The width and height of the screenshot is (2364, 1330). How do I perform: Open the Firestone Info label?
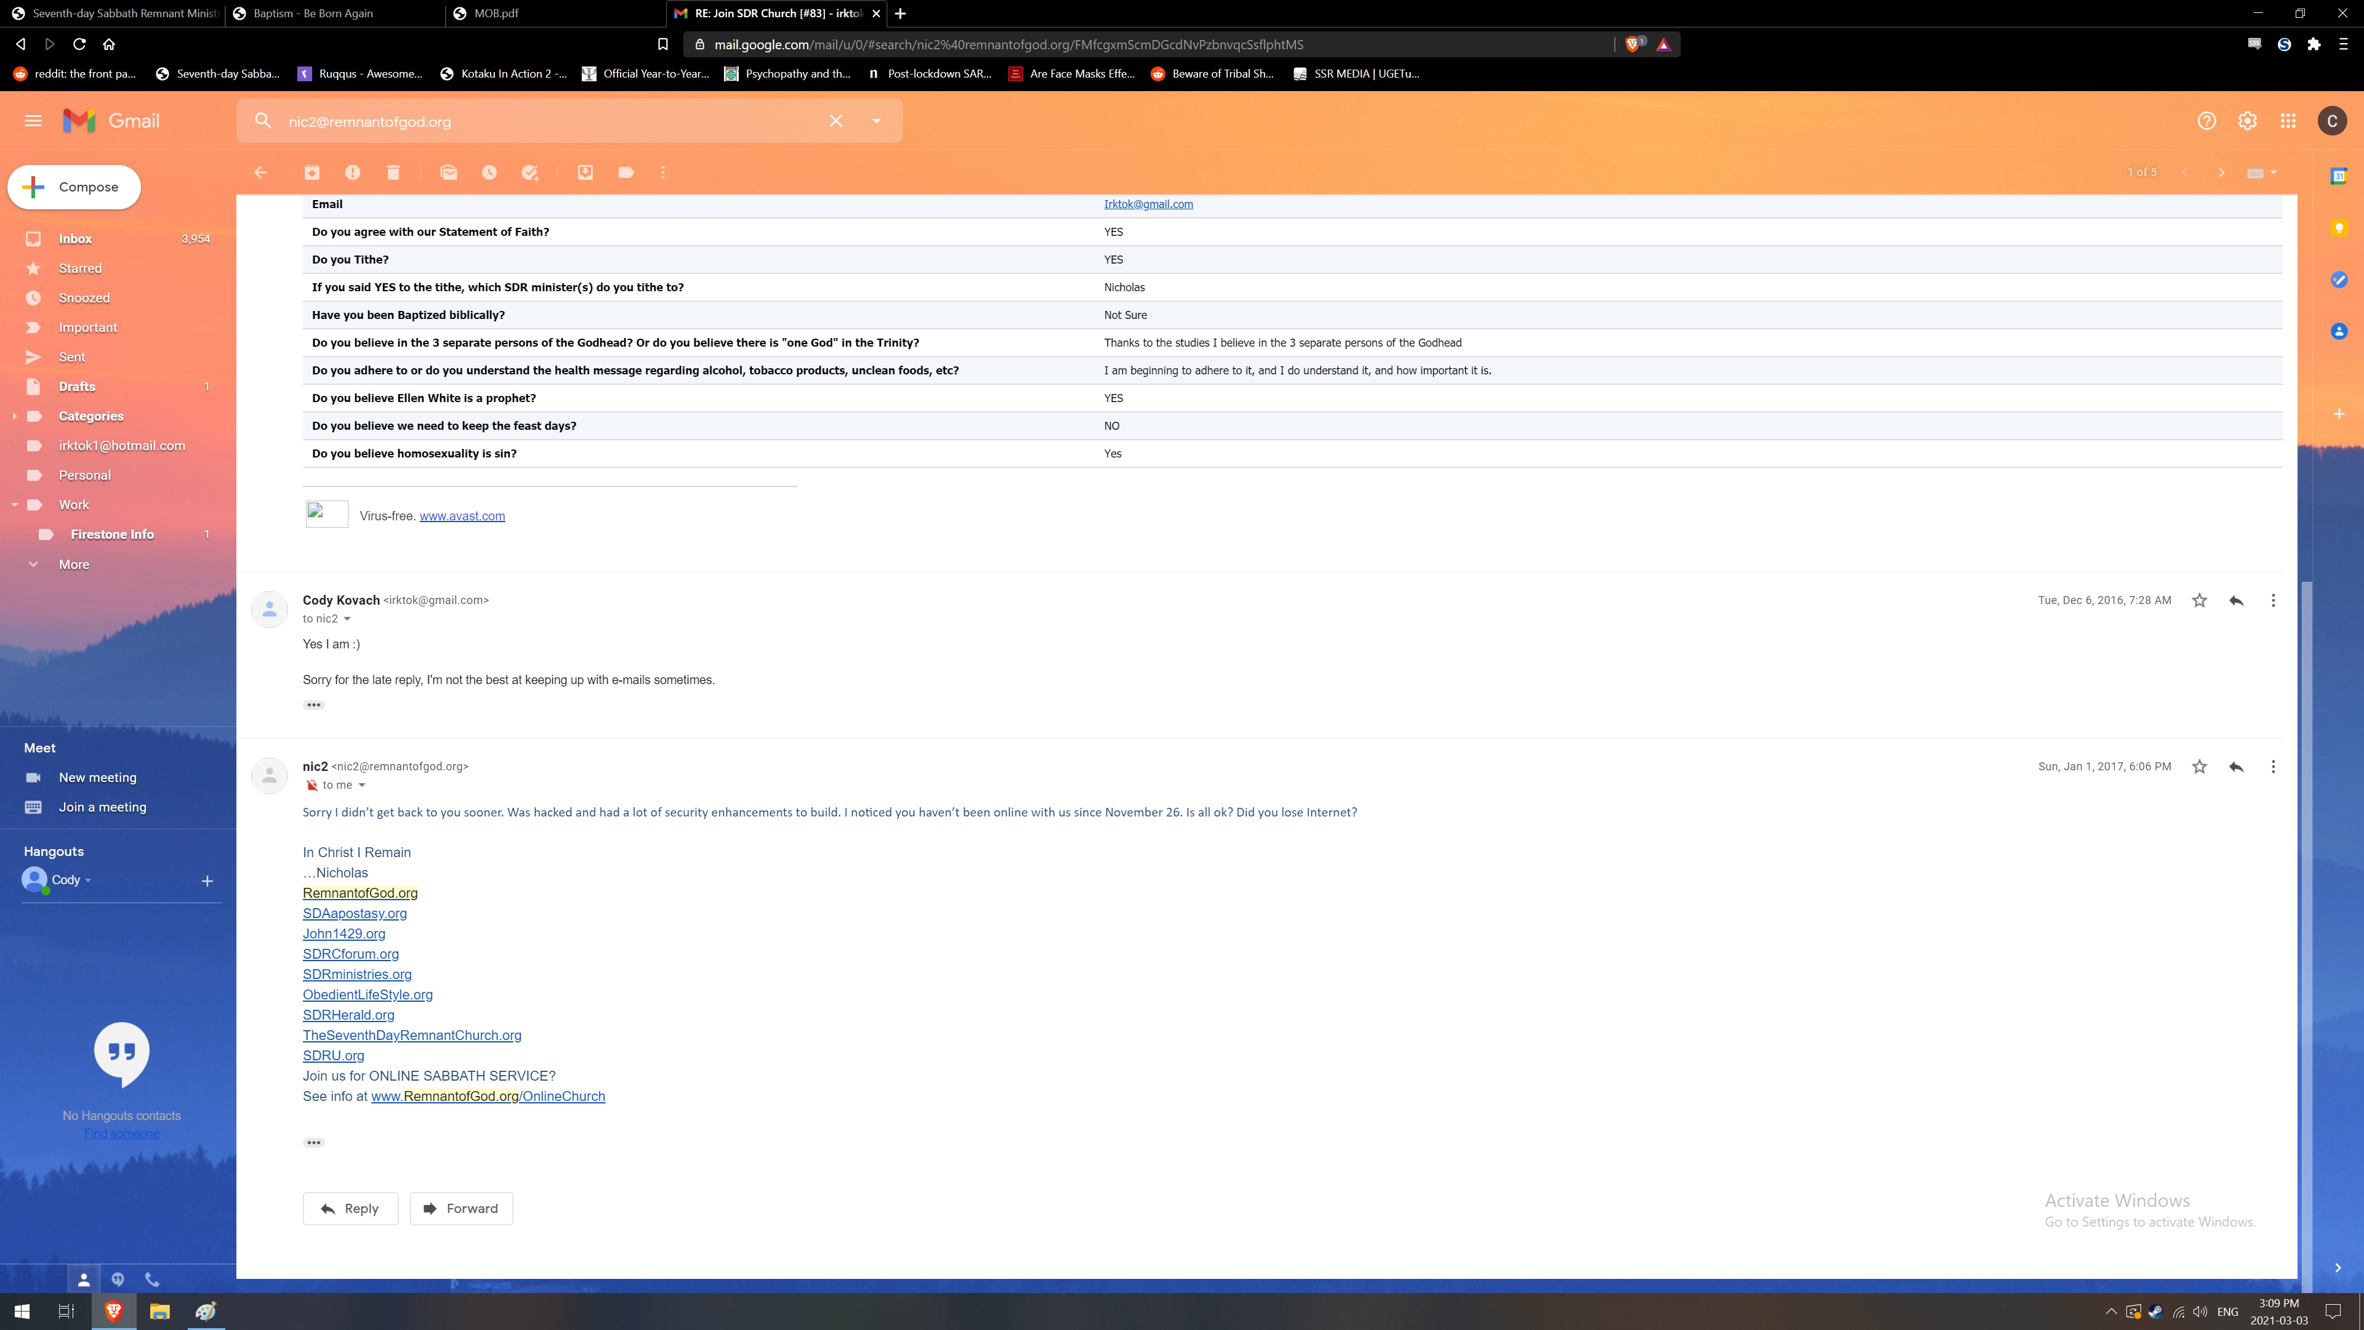(x=112, y=534)
